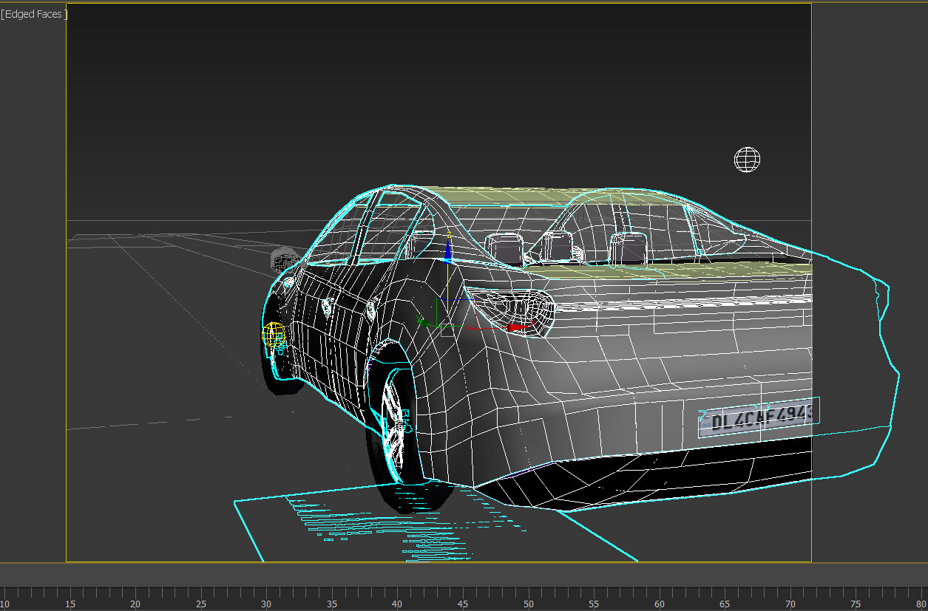The image size is (928, 611).
Task: Click frame 50 on the timeline ruler
Action: tap(528, 594)
